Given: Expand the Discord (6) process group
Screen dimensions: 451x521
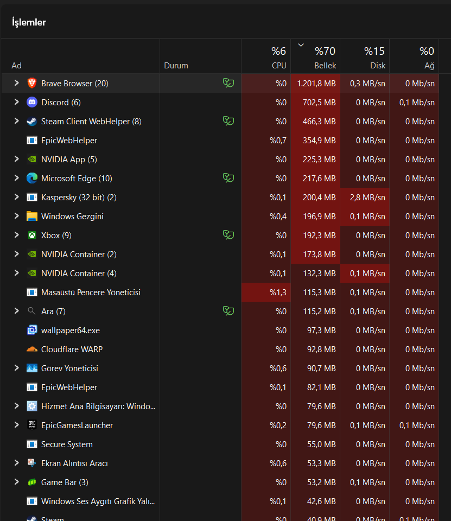Looking at the screenshot, I should [x=17, y=101].
